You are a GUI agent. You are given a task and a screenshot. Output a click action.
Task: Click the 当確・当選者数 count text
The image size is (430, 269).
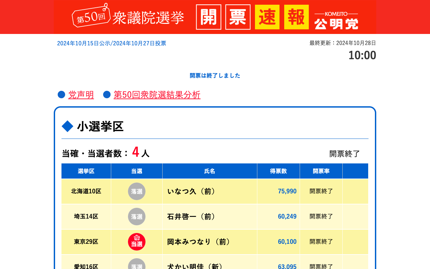105,153
